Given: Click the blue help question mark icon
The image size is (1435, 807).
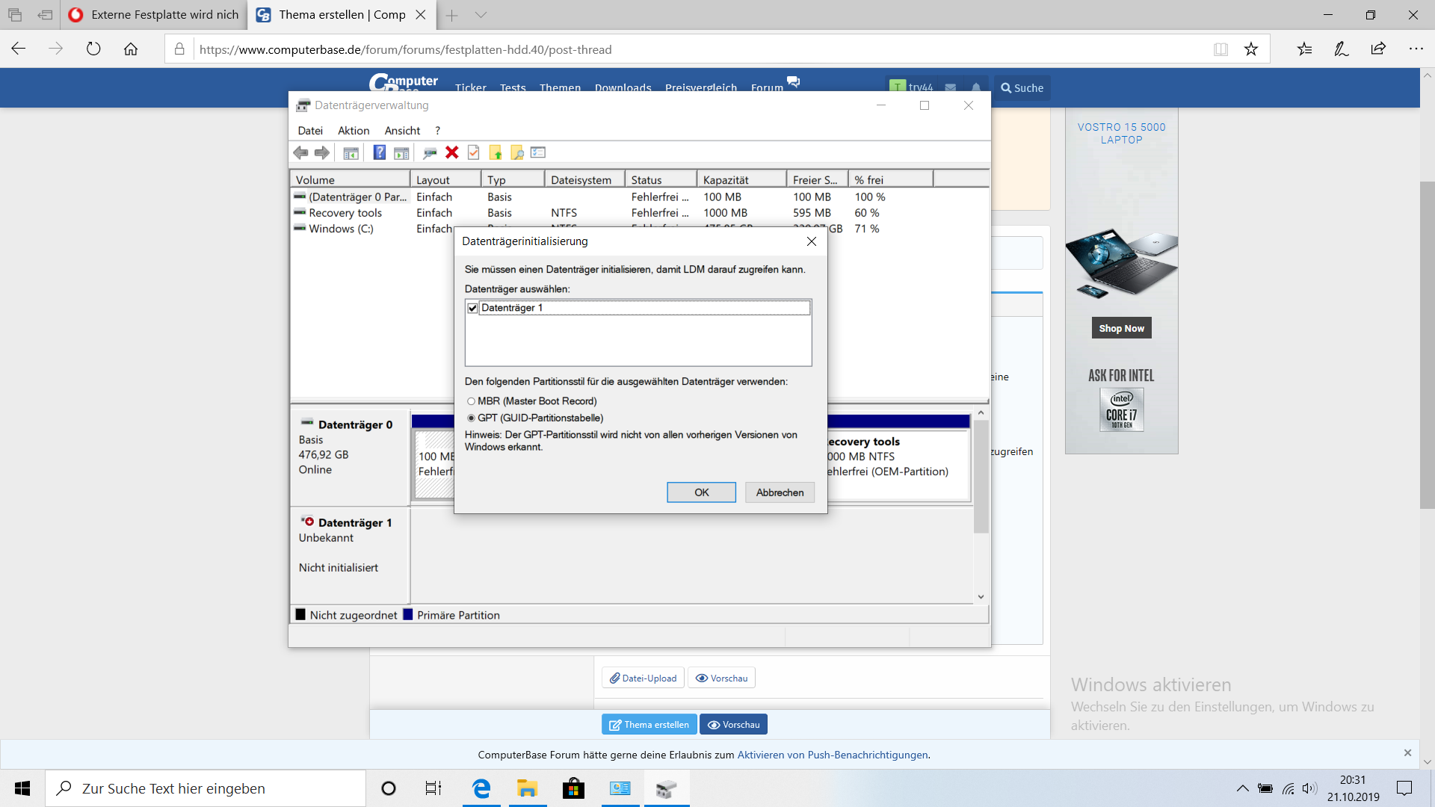Looking at the screenshot, I should click(x=380, y=152).
